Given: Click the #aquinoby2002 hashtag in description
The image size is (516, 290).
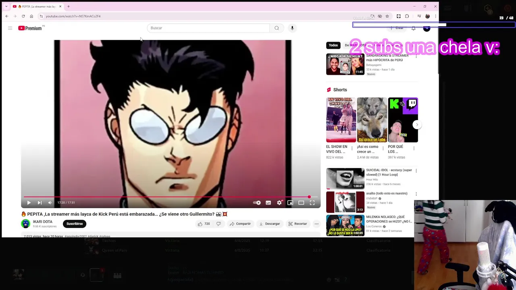Looking at the screenshot, I should (x=75, y=236).
